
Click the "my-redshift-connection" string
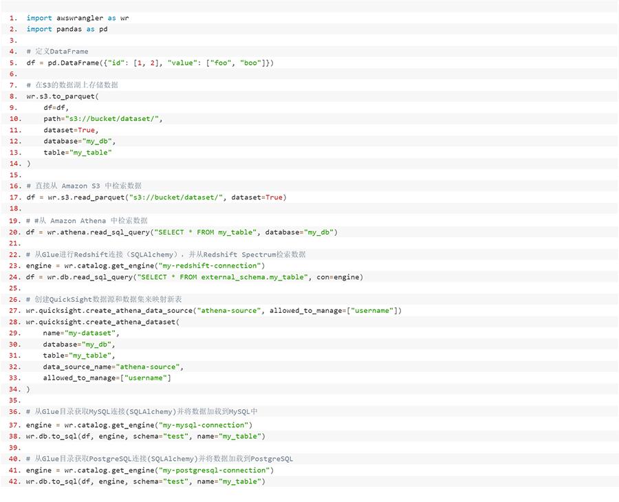tap(210, 265)
